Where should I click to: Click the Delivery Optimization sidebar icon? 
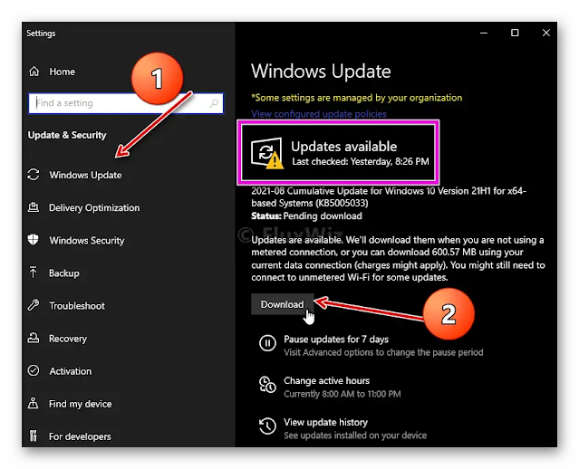(x=34, y=207)
